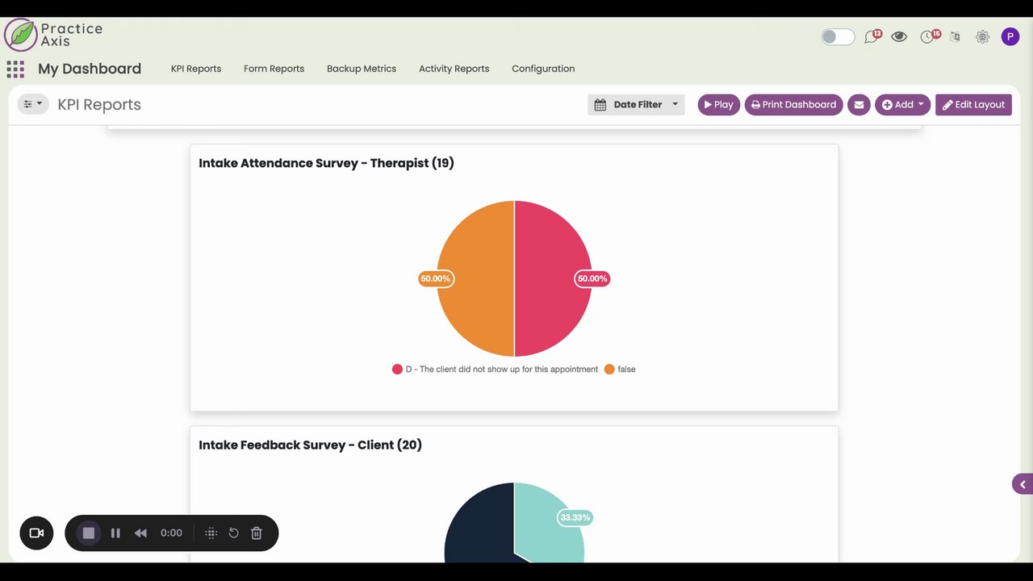Open the globe gear settings icon
The height and width of the screenshot is (581, 1033).
click(982, 36)
